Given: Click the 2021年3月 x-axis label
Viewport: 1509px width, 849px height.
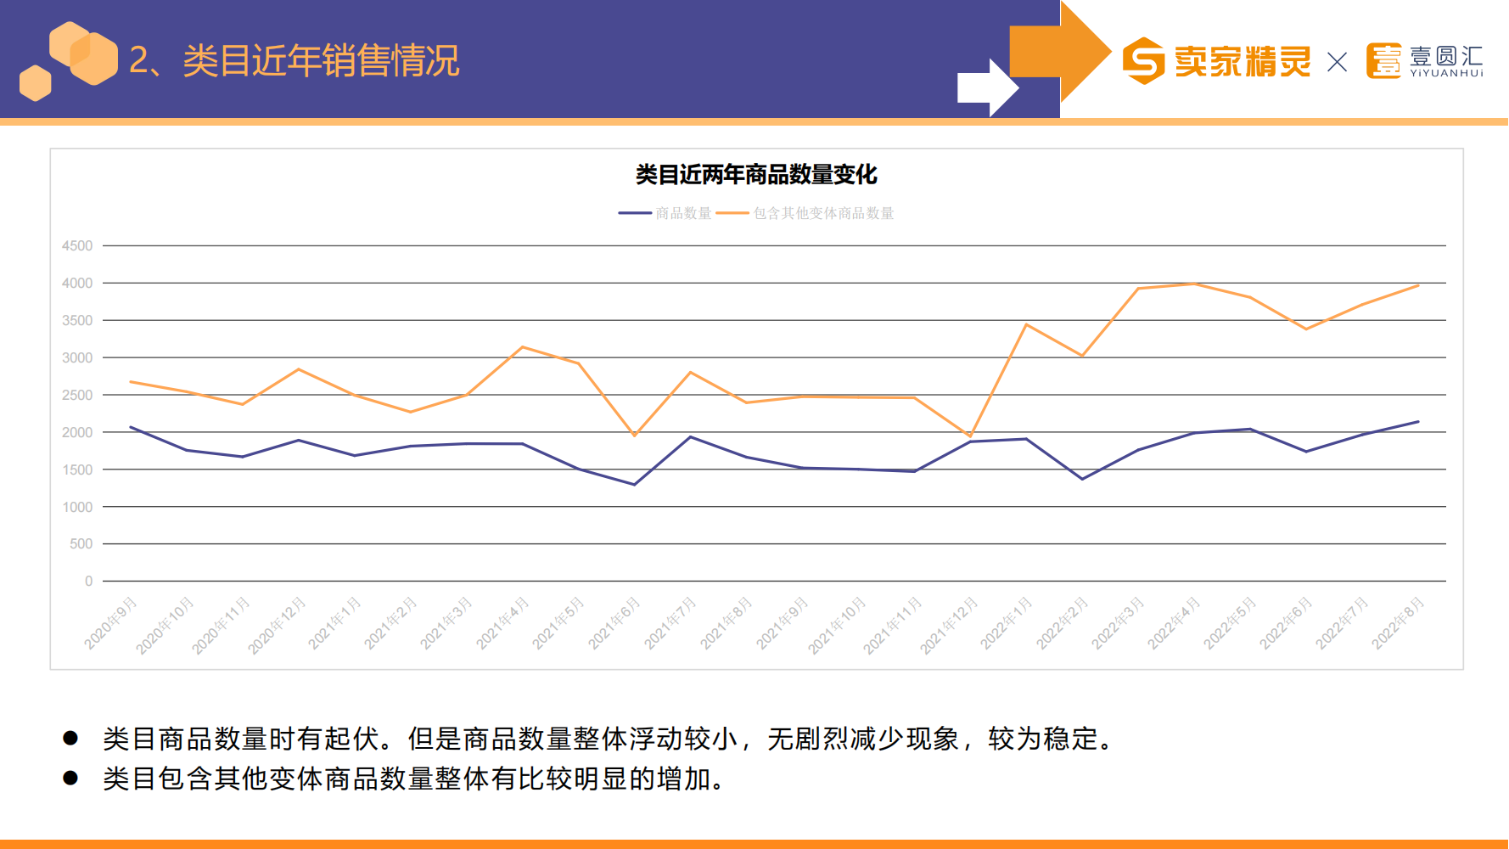Looking at the screenshot, I should (446, 623).
